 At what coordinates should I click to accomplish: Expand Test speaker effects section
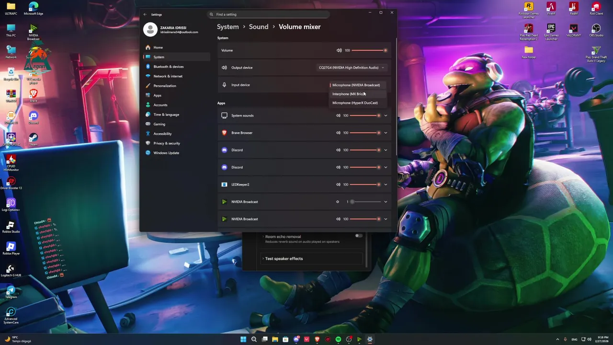point(311,259)
